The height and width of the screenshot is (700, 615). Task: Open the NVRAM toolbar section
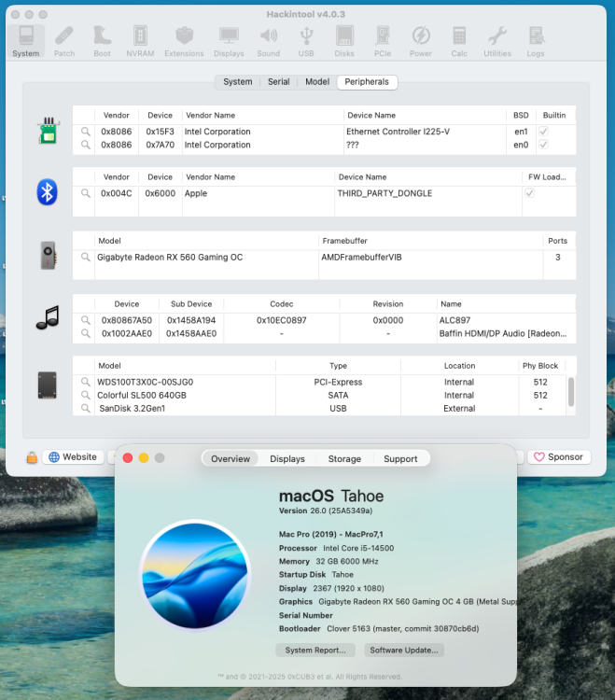140,41
